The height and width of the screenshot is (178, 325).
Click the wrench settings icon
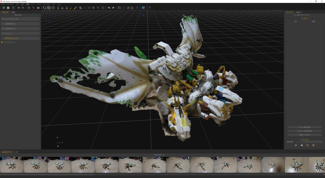[137, 8]
